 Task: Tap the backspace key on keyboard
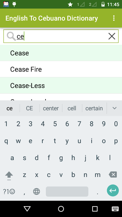pyautogui.click(x=113, y=175)
